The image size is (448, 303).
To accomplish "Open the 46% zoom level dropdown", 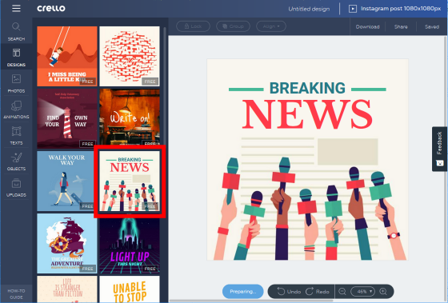I will [x=362, y=291].
